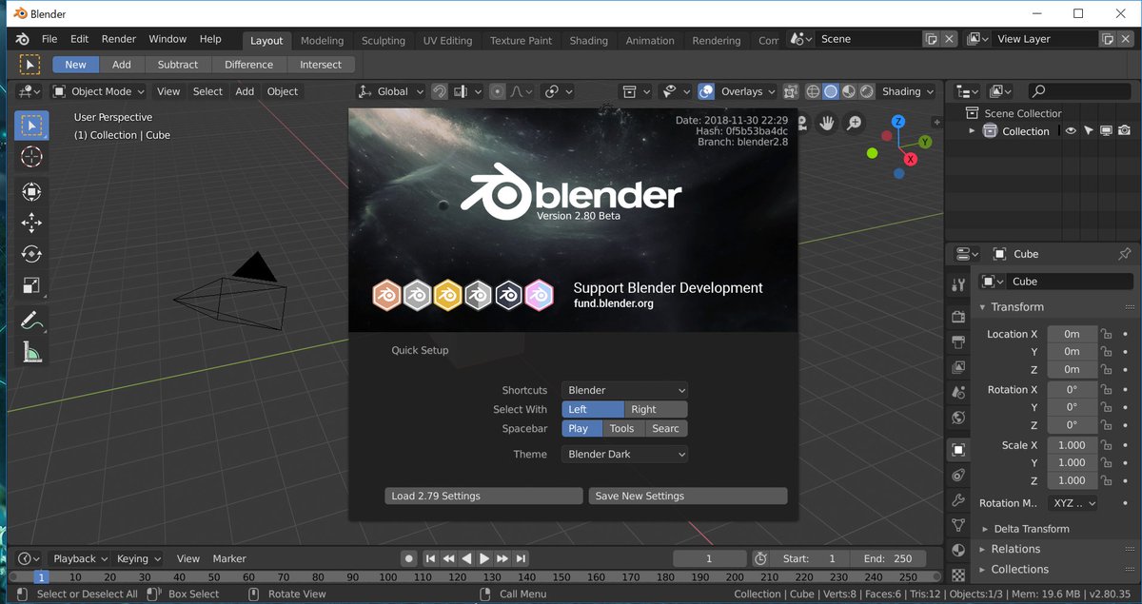
Task: Click the zoom view magnifier icon
Action: [854, 123]
